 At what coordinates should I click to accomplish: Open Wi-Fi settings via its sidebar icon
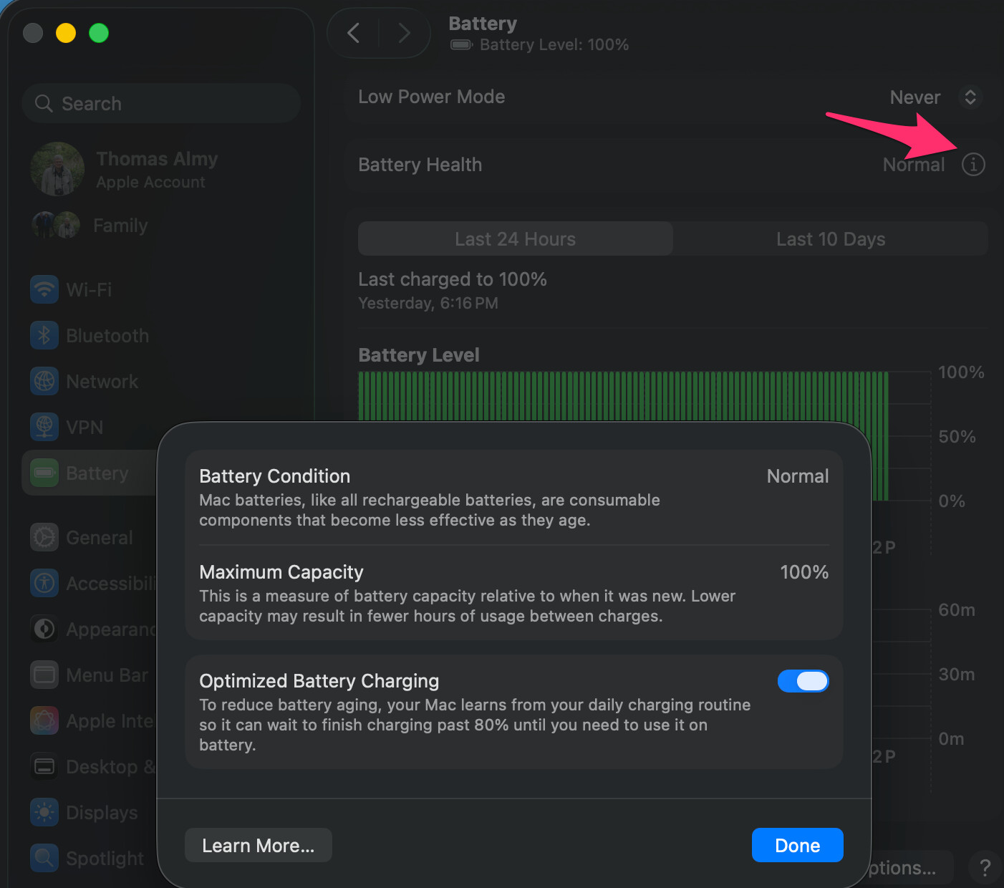44,290
